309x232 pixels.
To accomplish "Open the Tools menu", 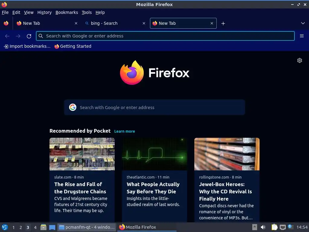I will 87,12.
